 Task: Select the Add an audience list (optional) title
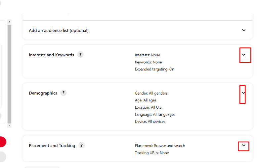pos(59,31)
